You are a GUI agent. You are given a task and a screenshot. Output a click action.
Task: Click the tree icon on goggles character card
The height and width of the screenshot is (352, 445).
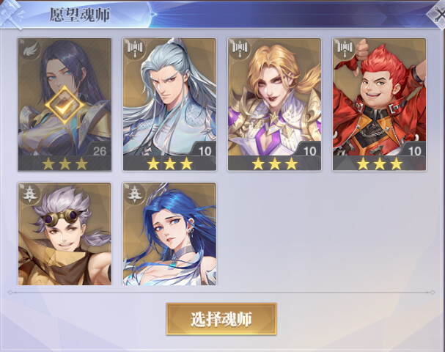(x=30, y=194)
